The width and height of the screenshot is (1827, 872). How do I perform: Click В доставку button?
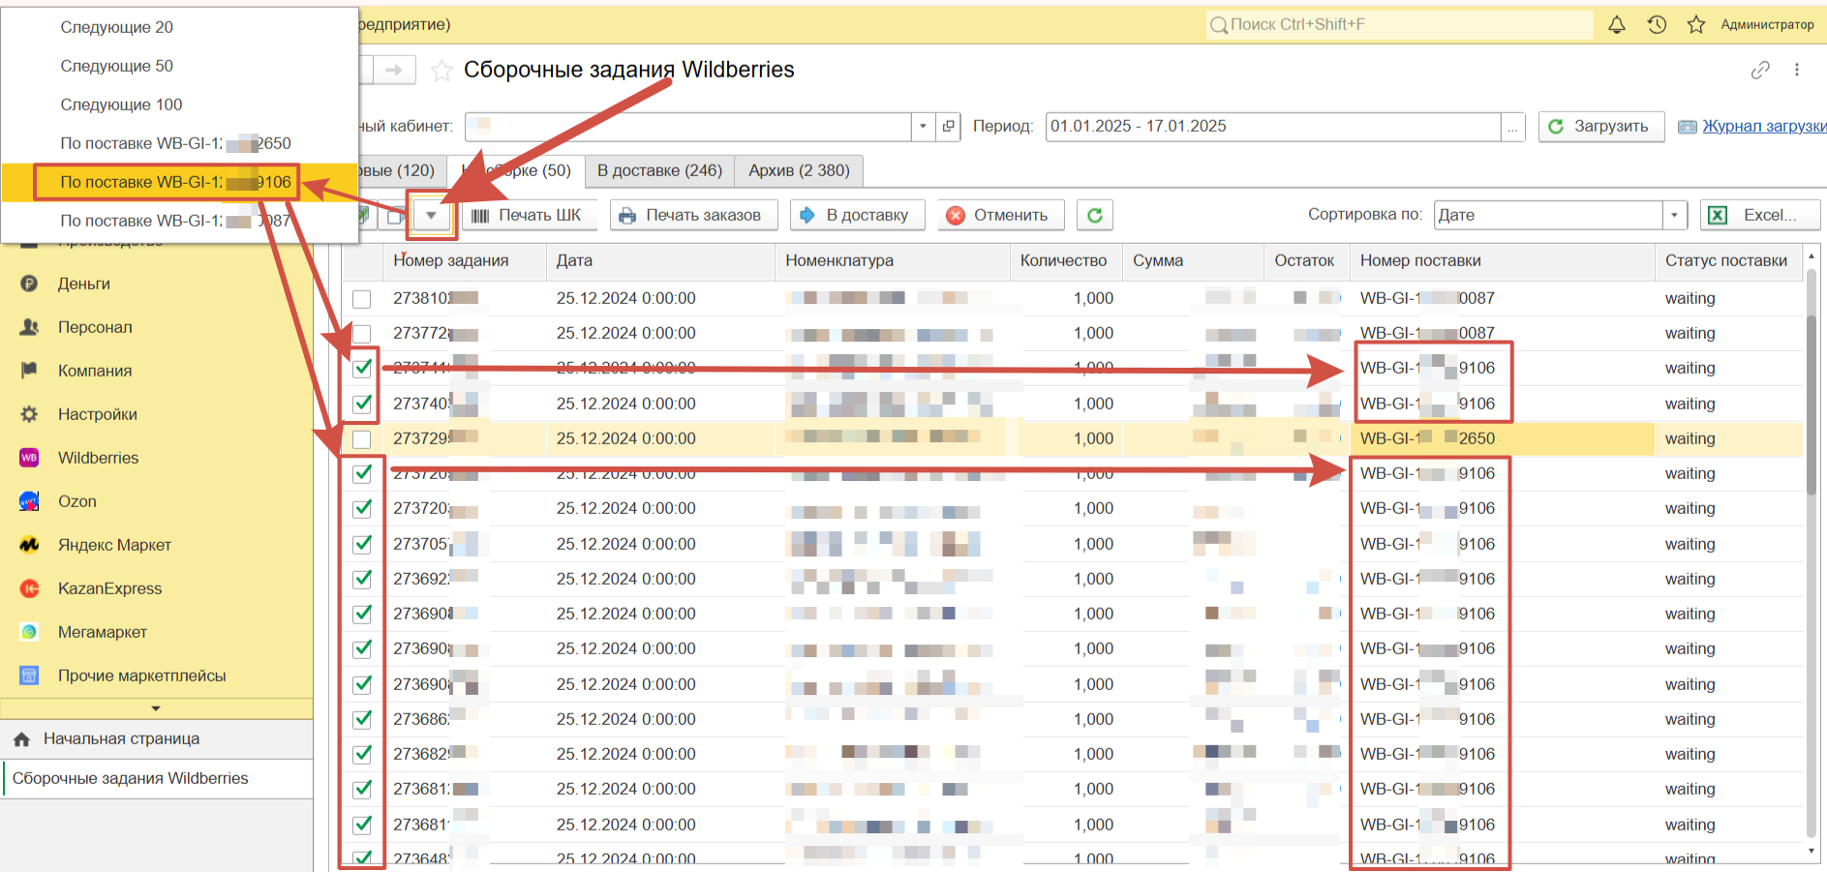857,215
